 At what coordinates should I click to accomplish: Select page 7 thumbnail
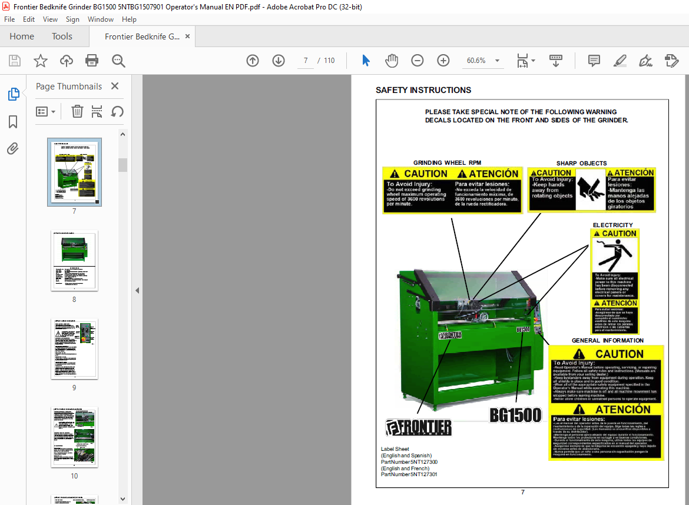(x=74, y=172)
